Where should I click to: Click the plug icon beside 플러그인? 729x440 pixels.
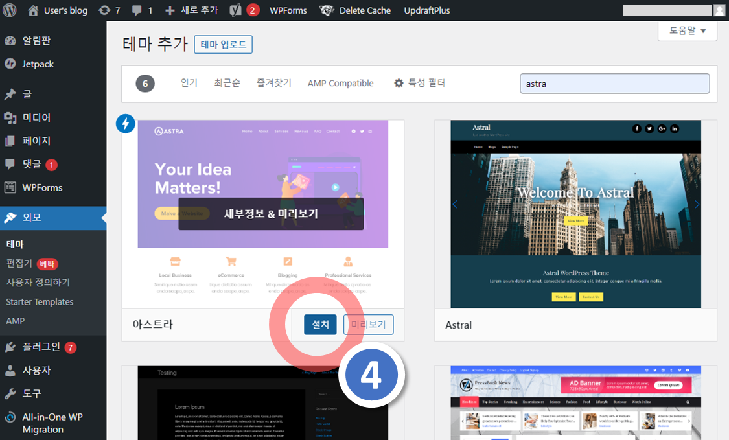pos(10,347)
